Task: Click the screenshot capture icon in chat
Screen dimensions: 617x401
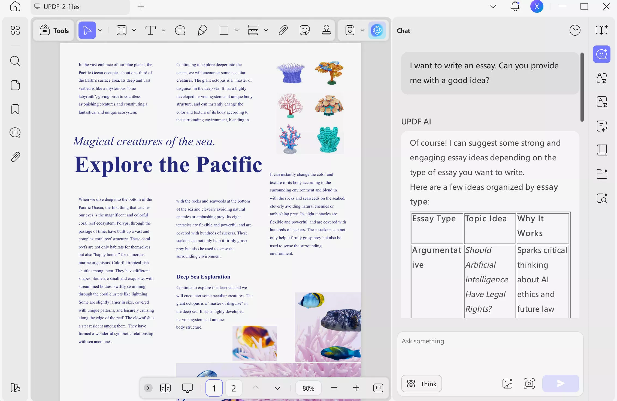Action: tap(529, 384)
